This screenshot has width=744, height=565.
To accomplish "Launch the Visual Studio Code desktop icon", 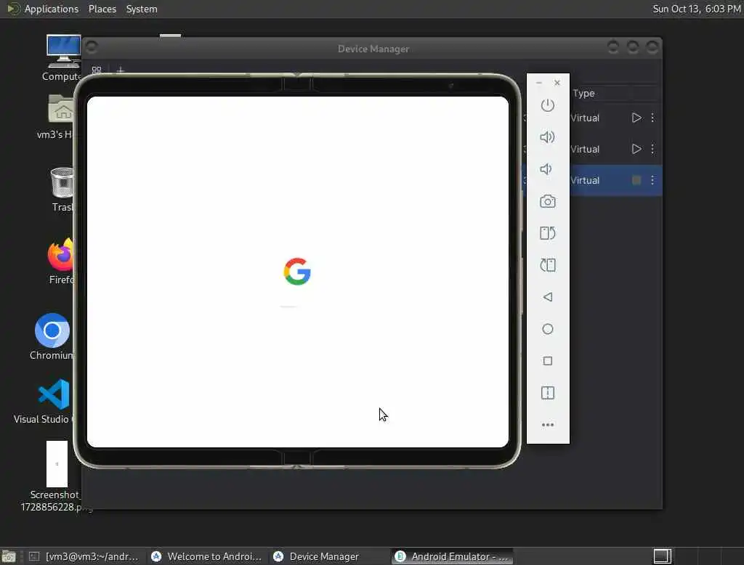I will 45,402.
